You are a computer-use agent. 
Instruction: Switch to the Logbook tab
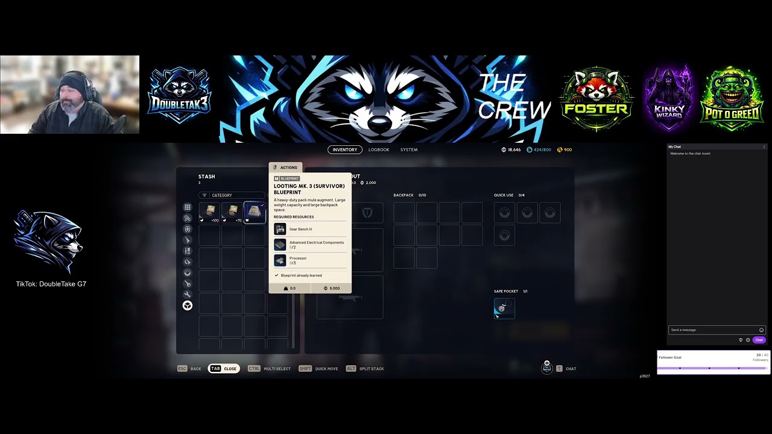click(379, 149)
